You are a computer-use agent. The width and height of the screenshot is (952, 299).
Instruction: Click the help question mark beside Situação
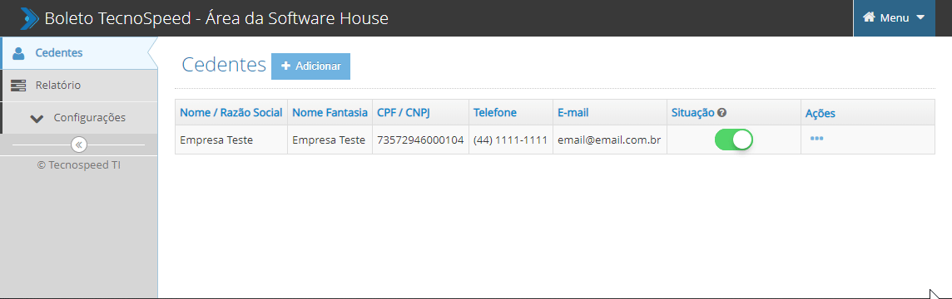click(x=721, y=112)
